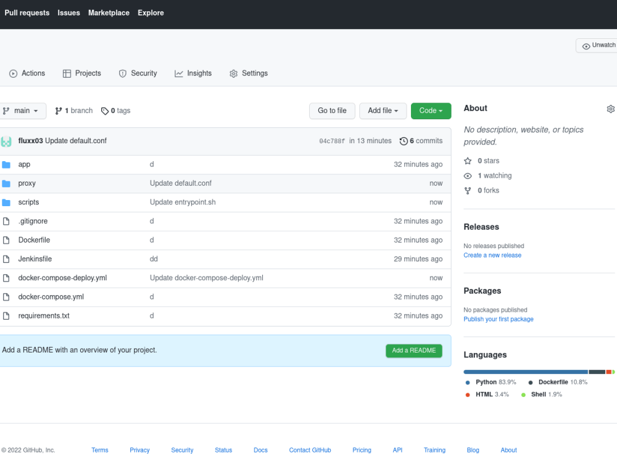Viewport: 617px width, 463px height.
Task: Click the star icon beside 0 stars
Action: tap(468, 161)
